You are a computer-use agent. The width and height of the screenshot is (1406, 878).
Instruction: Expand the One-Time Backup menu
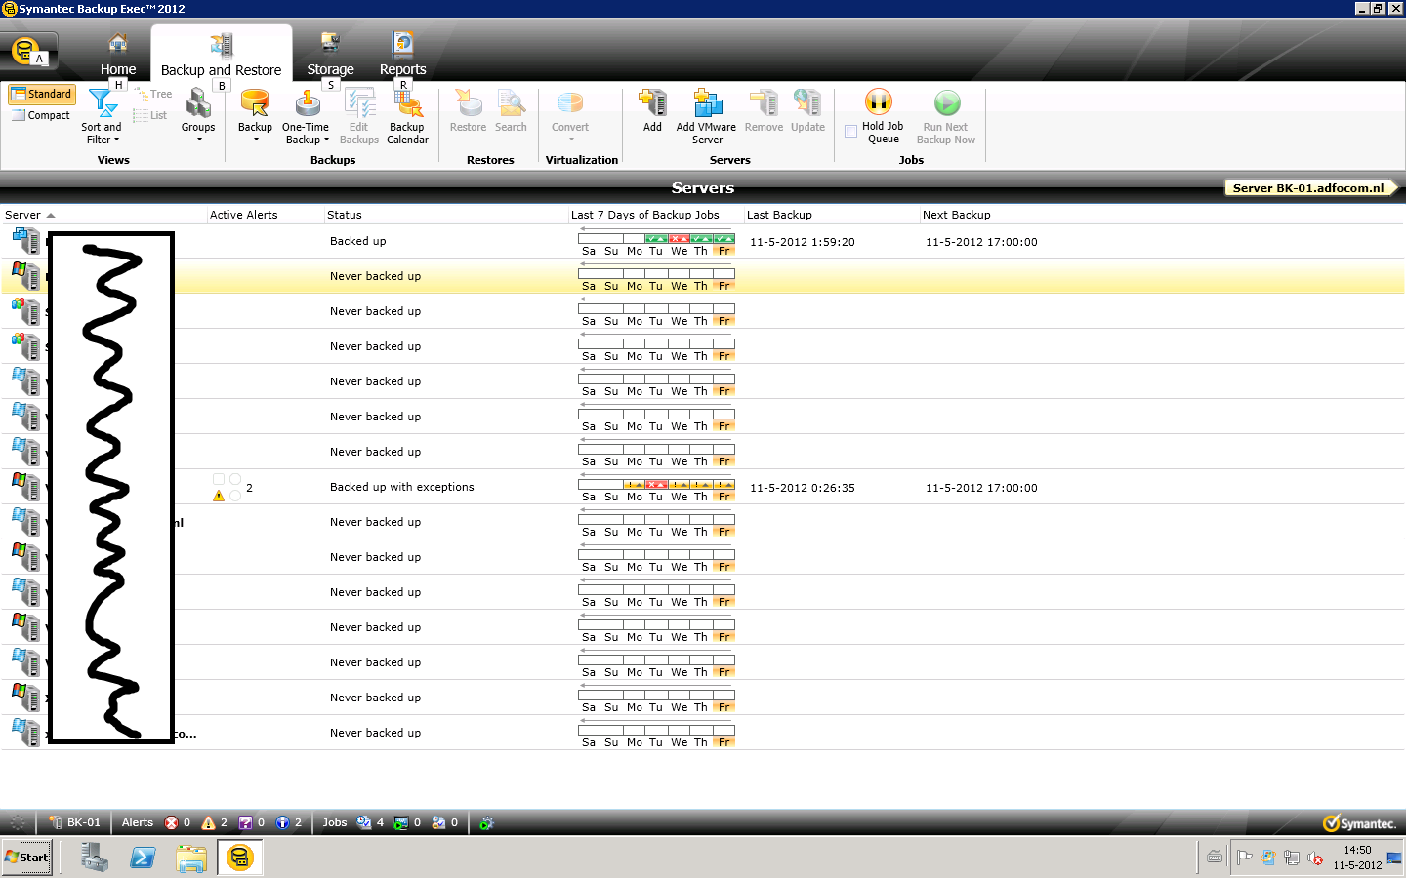306,117
